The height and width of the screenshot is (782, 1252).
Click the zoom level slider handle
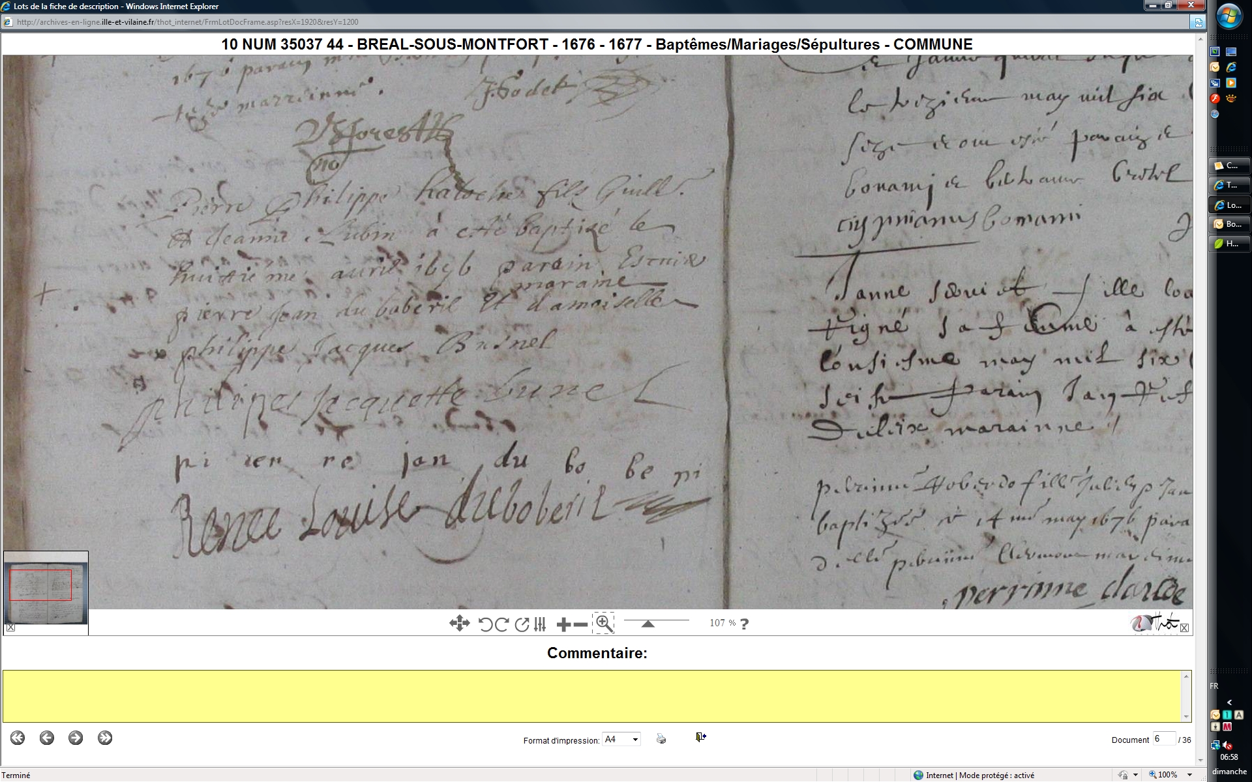point(648,624)
